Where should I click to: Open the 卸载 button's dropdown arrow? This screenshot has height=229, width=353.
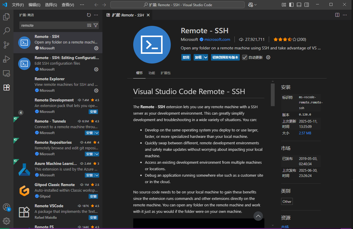(x=205, y=57)
